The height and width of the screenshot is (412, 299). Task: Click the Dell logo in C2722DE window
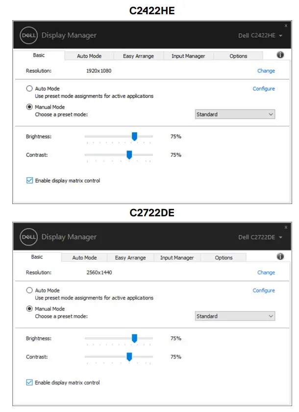click(28, 237)
